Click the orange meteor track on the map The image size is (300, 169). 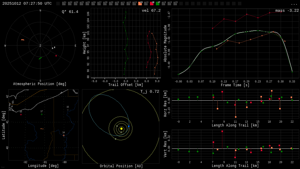tap(42, 129)
